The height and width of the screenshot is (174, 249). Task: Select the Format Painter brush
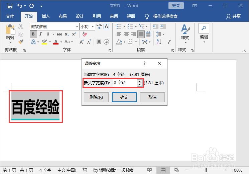pos(21,42)
